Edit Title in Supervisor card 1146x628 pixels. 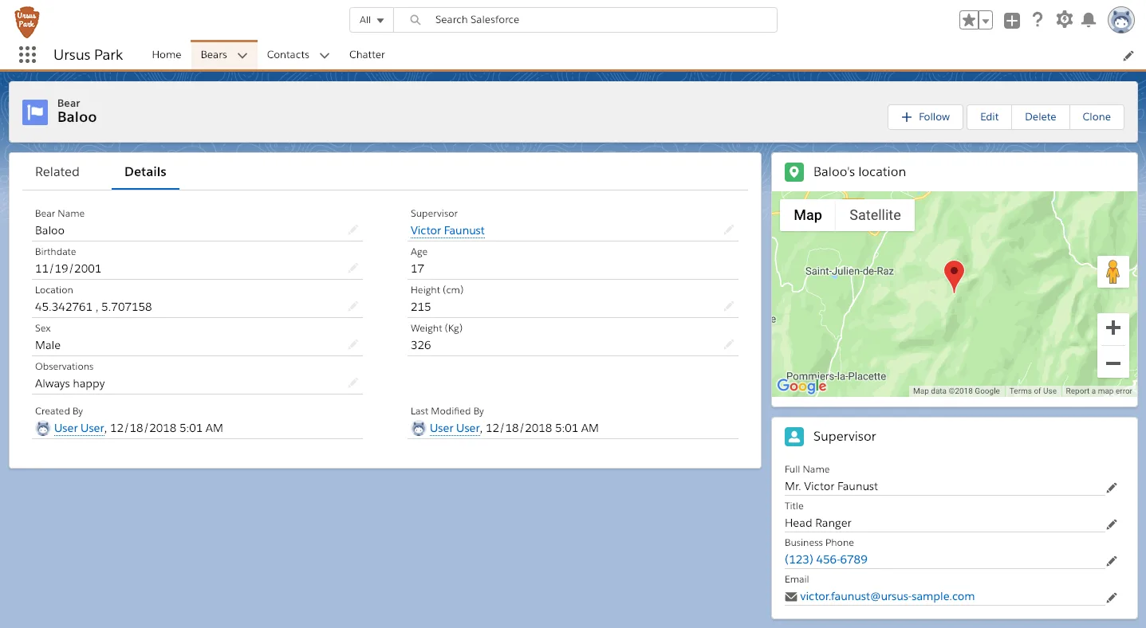point(1112,524)
